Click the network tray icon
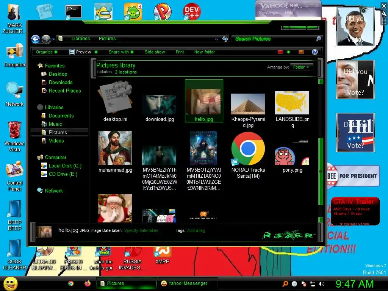Screen dimensions: 388x291 313,284
